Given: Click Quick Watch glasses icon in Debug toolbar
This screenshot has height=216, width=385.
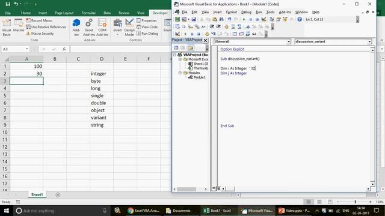Looking at the screenshot, I should coord(254,34).
